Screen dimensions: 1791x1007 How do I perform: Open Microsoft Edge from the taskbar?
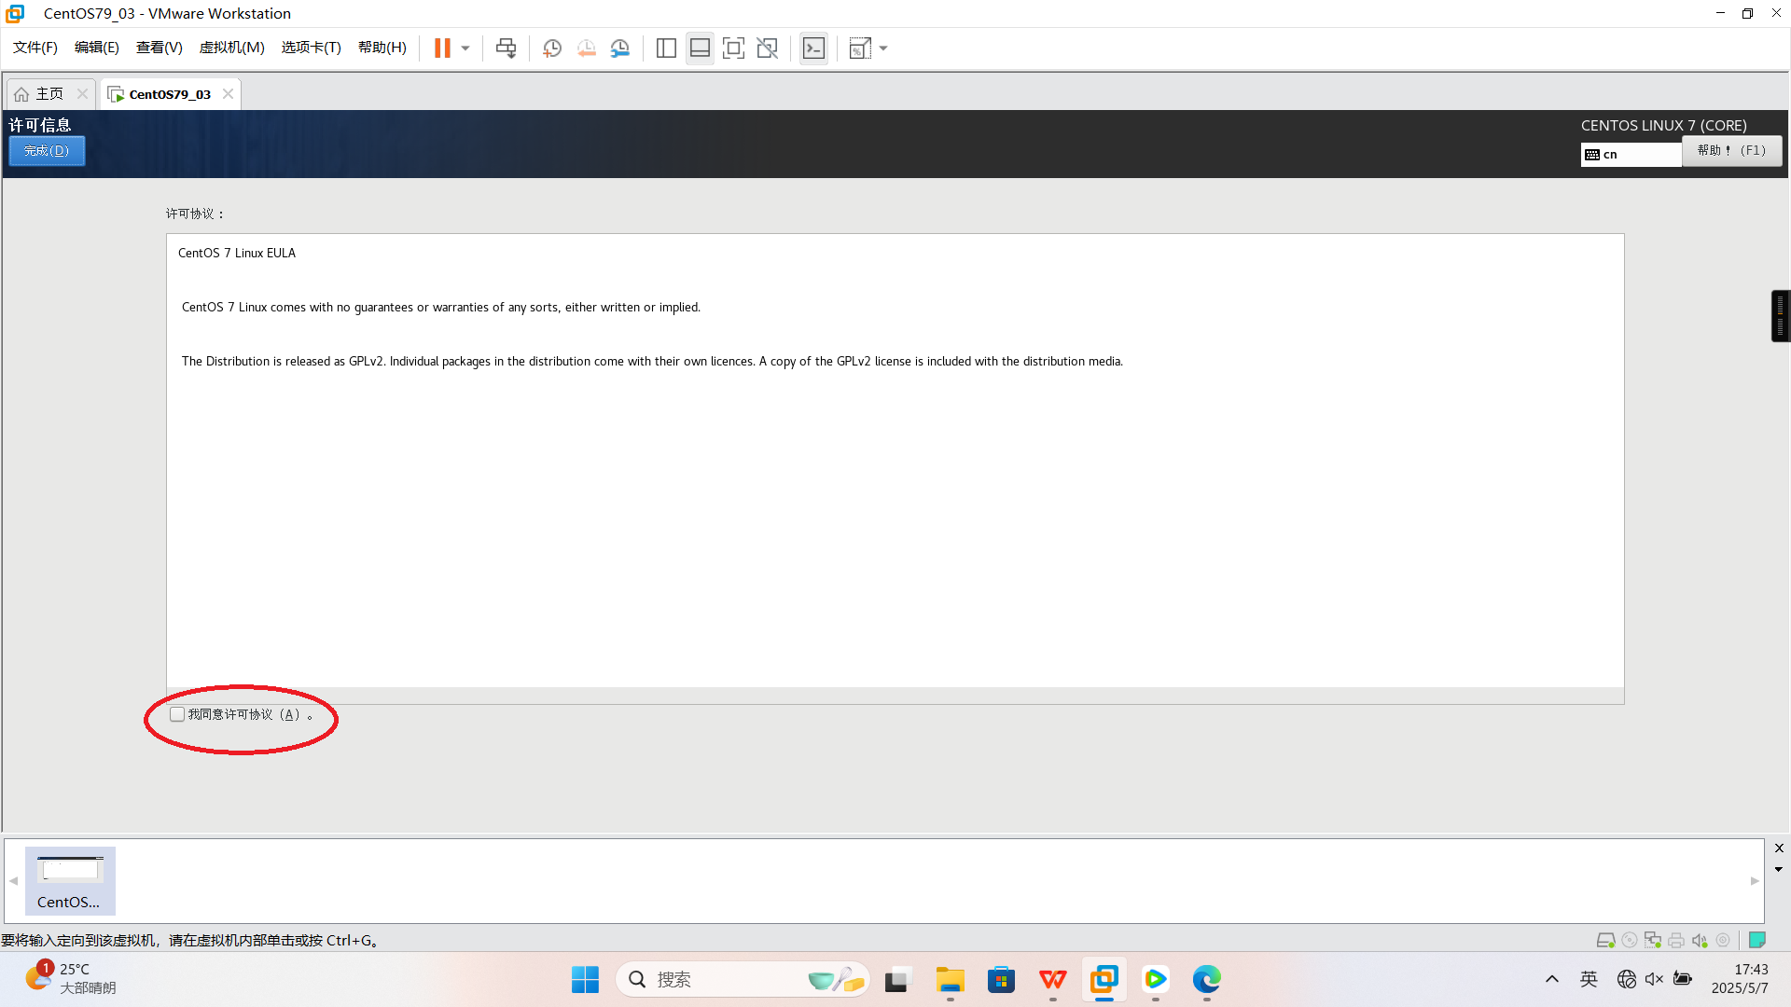(x=1206, y=980)
